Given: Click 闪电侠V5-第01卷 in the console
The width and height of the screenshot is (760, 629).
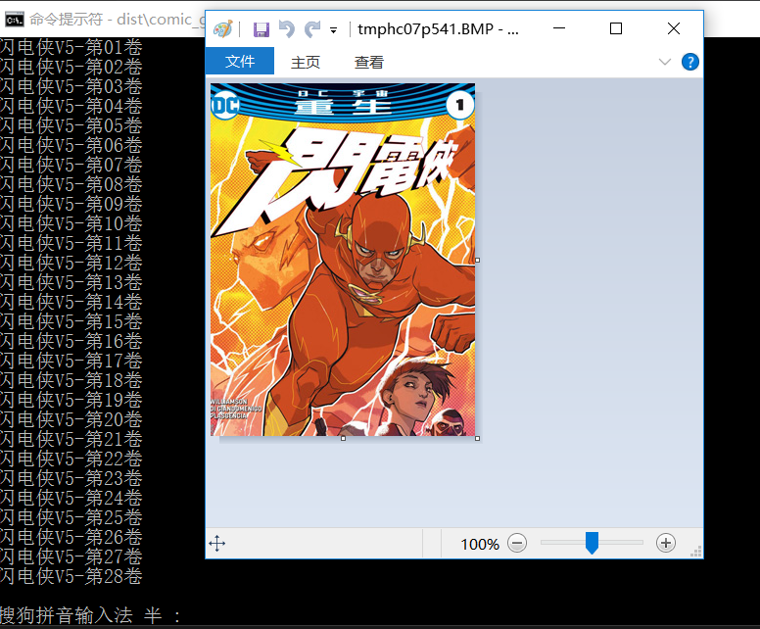Looking at the screenshot, I should (x=71, y=48).
